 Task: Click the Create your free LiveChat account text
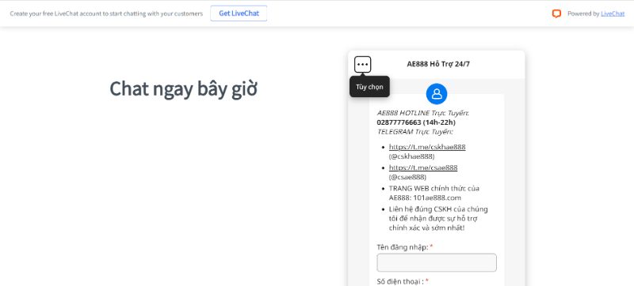pyautogui.click(x=106, y=13)
